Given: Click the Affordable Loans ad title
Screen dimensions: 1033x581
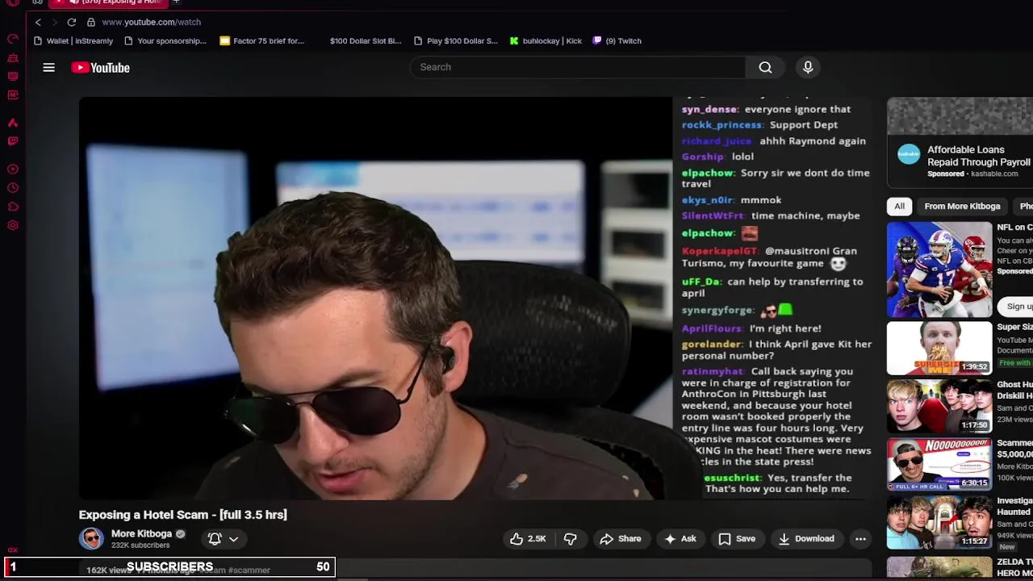Looking at the screenshot, I should coord(979,156).
